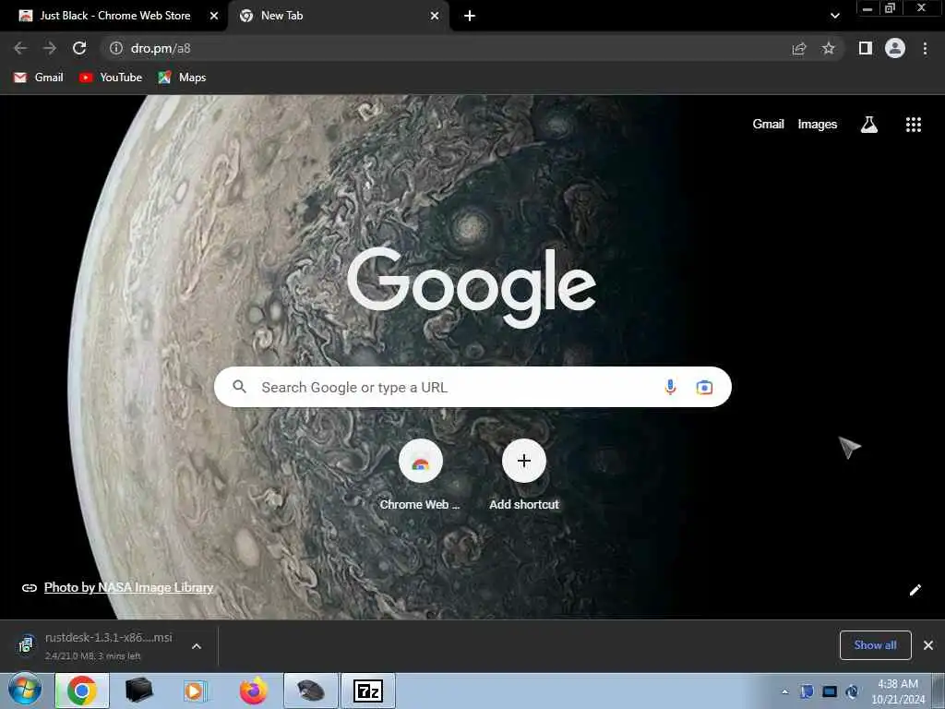Switch to Just Black - Chrome Web Store tab
945x709 pixels.
point(114,16)
